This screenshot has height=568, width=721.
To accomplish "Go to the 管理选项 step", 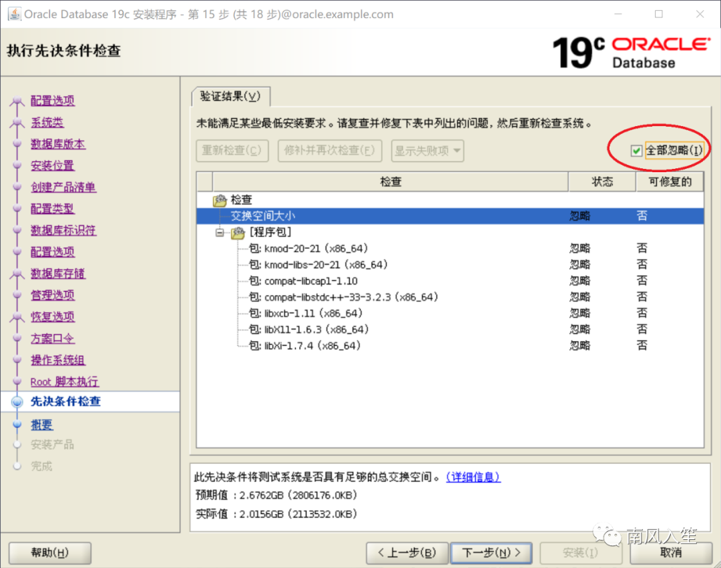I will (x=53, y=295).
